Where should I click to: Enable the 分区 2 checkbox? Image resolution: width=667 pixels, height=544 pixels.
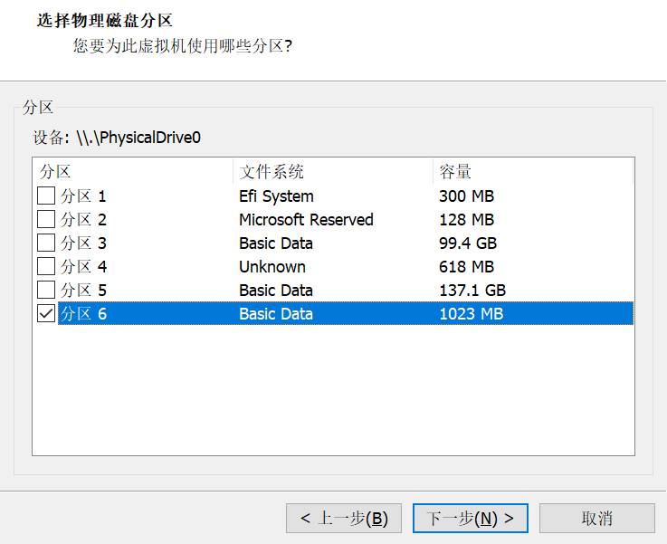[x=45, y=220]
